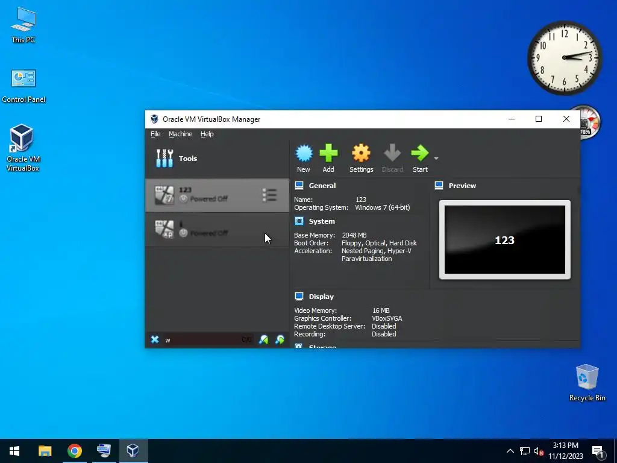
Task: Open the Tools item in the sidebar
Action: (x=217, y=159)
